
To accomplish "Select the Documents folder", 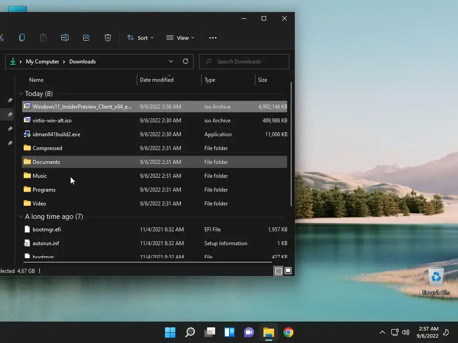I will point(154,162).
